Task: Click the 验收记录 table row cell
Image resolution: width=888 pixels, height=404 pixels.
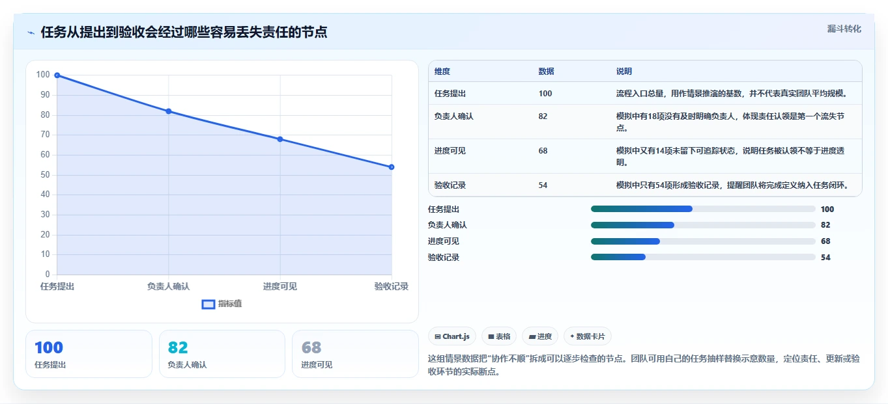Action: pos(450,185)
